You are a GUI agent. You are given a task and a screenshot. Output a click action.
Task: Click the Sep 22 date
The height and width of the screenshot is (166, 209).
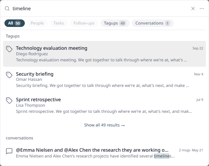(198, 48)
